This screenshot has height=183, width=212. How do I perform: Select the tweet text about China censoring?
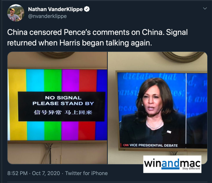97,37
